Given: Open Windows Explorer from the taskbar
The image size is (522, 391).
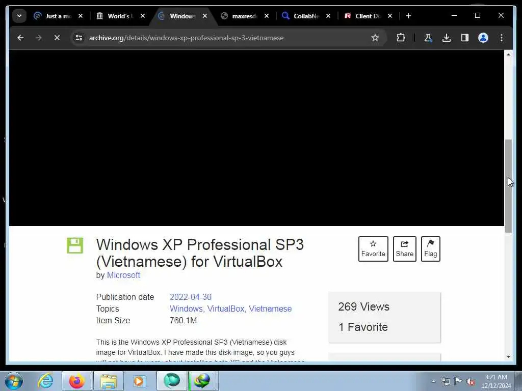Looking at the screenshot, I should (109, 381).
